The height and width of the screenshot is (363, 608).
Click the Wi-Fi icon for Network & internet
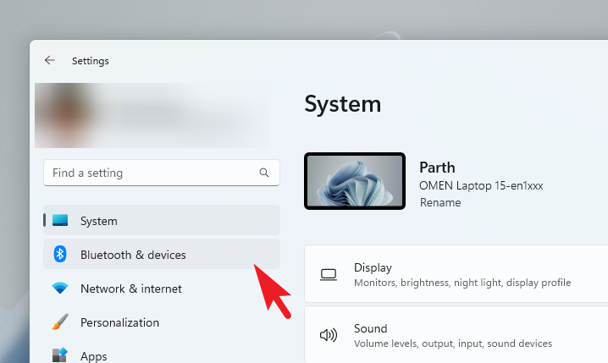(60, 289)
